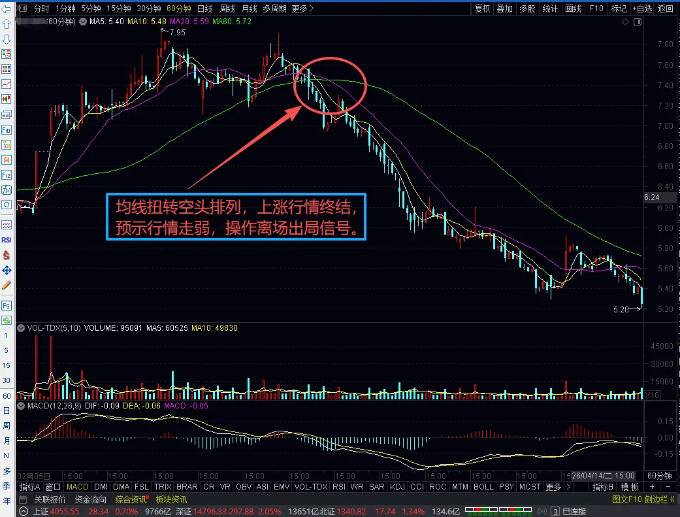Image resolution: width=680 pixels, height=517 pixels.
Task: Switch to the 分时 tab
Action: pyautogui.click(x=42, y=8)
